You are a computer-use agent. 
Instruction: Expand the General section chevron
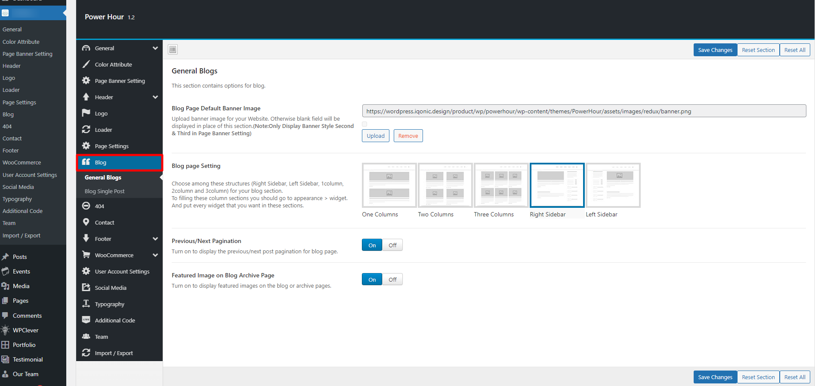click(155, 48)
